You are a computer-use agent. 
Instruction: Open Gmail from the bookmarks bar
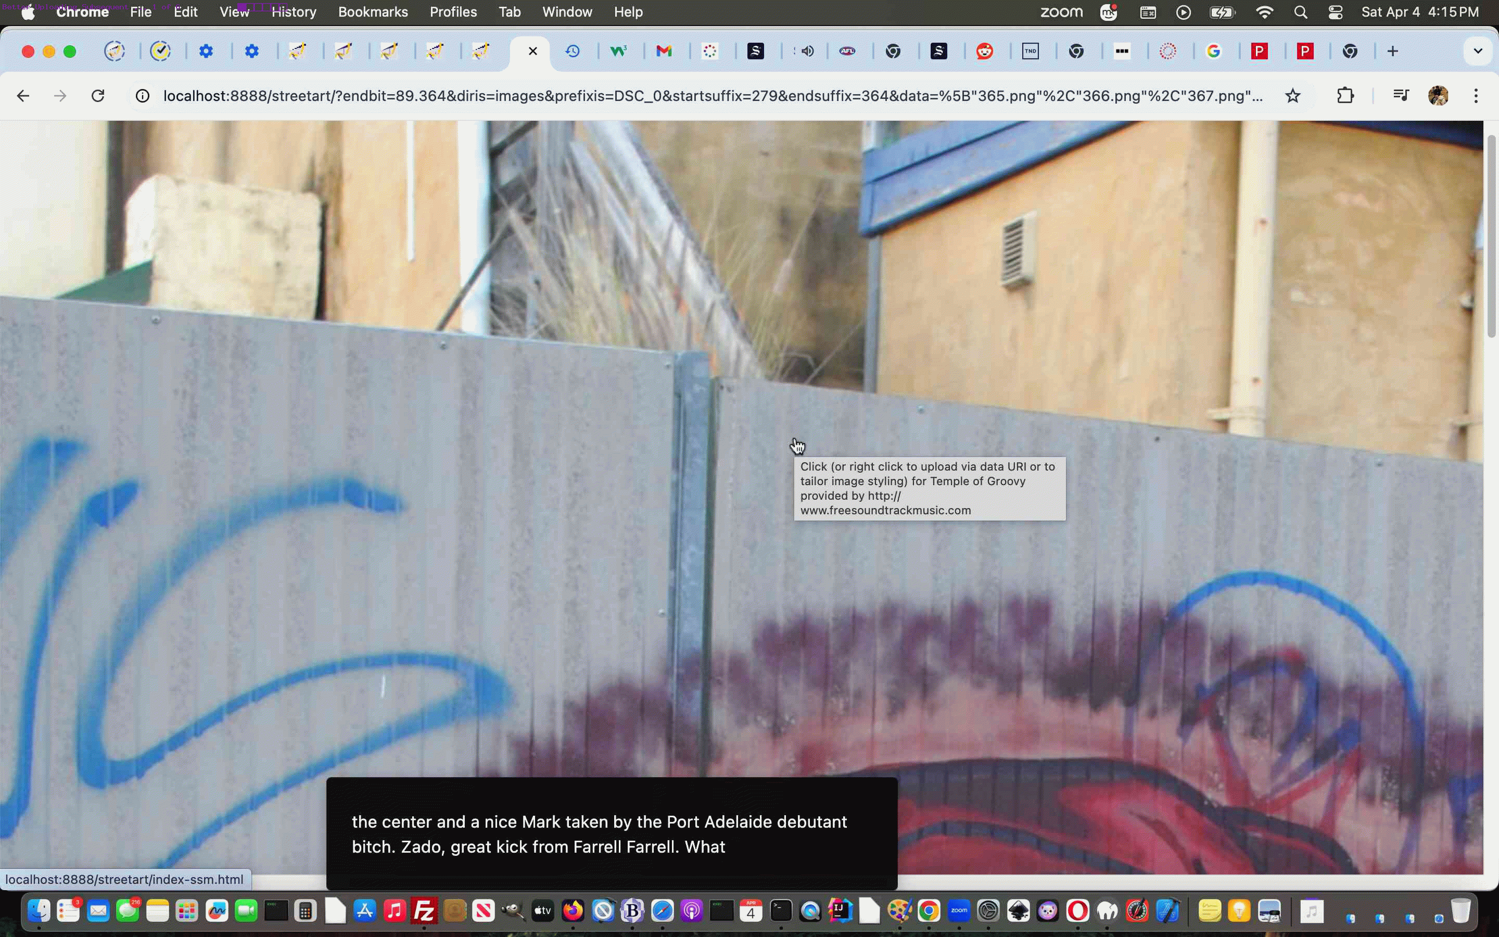pyautogui.click(x=664, y=51)
